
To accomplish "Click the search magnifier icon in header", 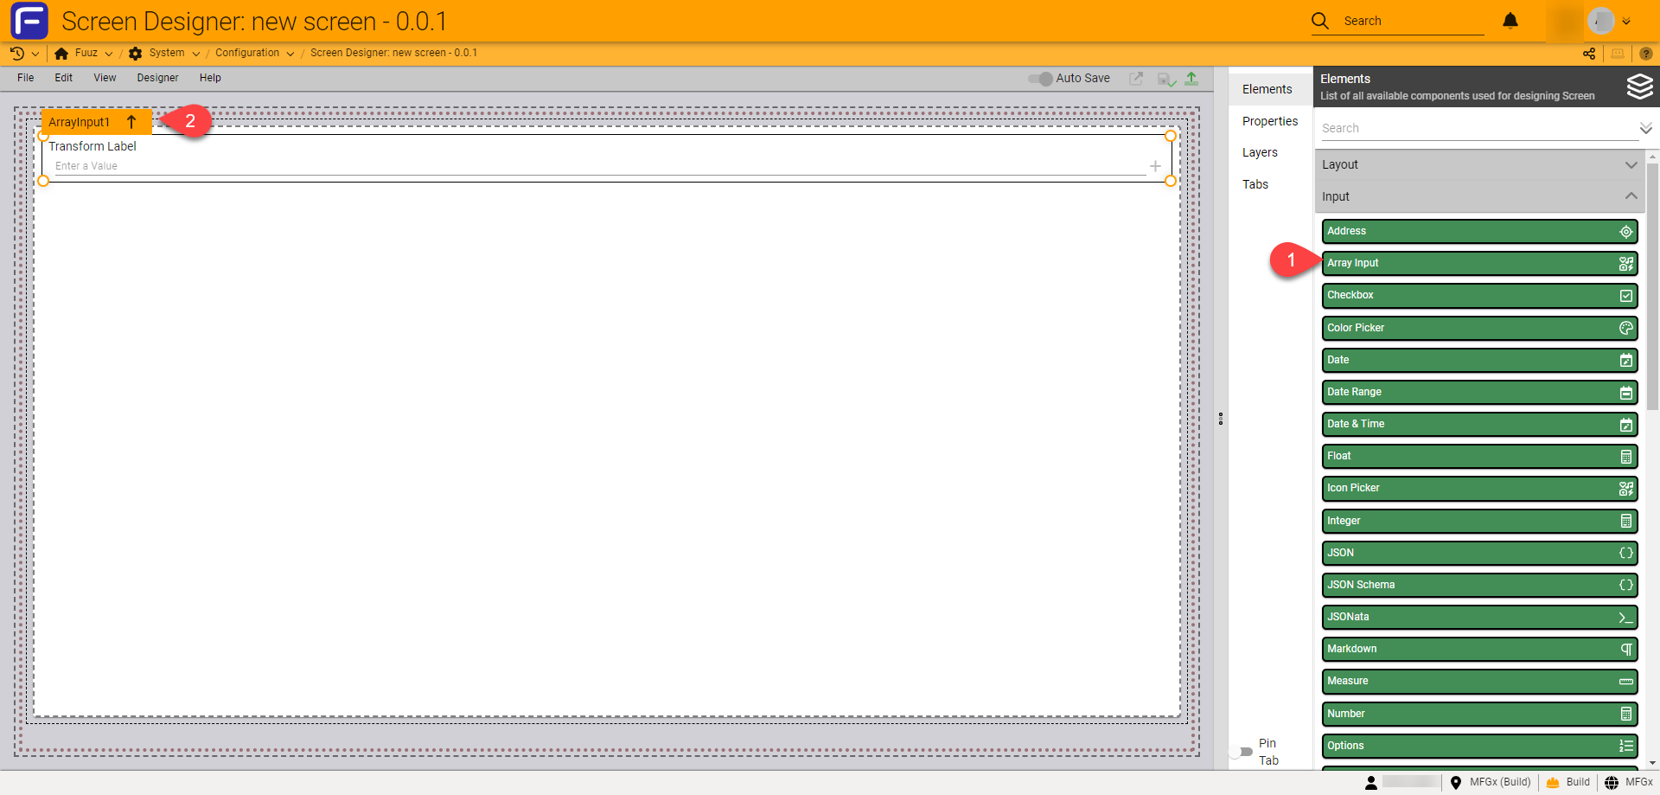I will [x=1320, y=21].
